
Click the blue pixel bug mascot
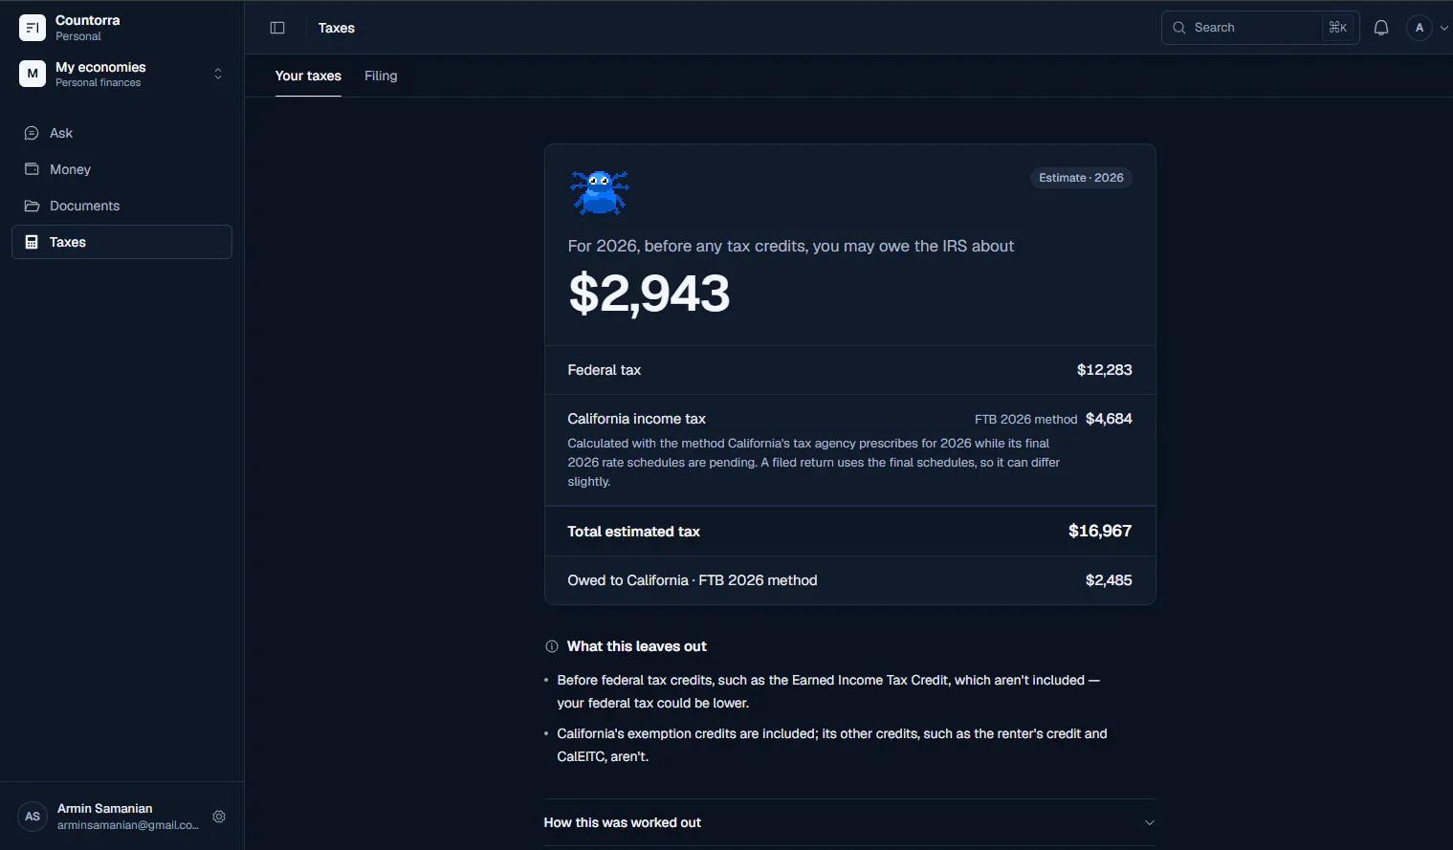coord(600,192)
